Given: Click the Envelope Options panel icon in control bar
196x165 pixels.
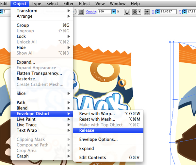Looking at the screenshot, I should pyautogui.click(x=80, y=11).
